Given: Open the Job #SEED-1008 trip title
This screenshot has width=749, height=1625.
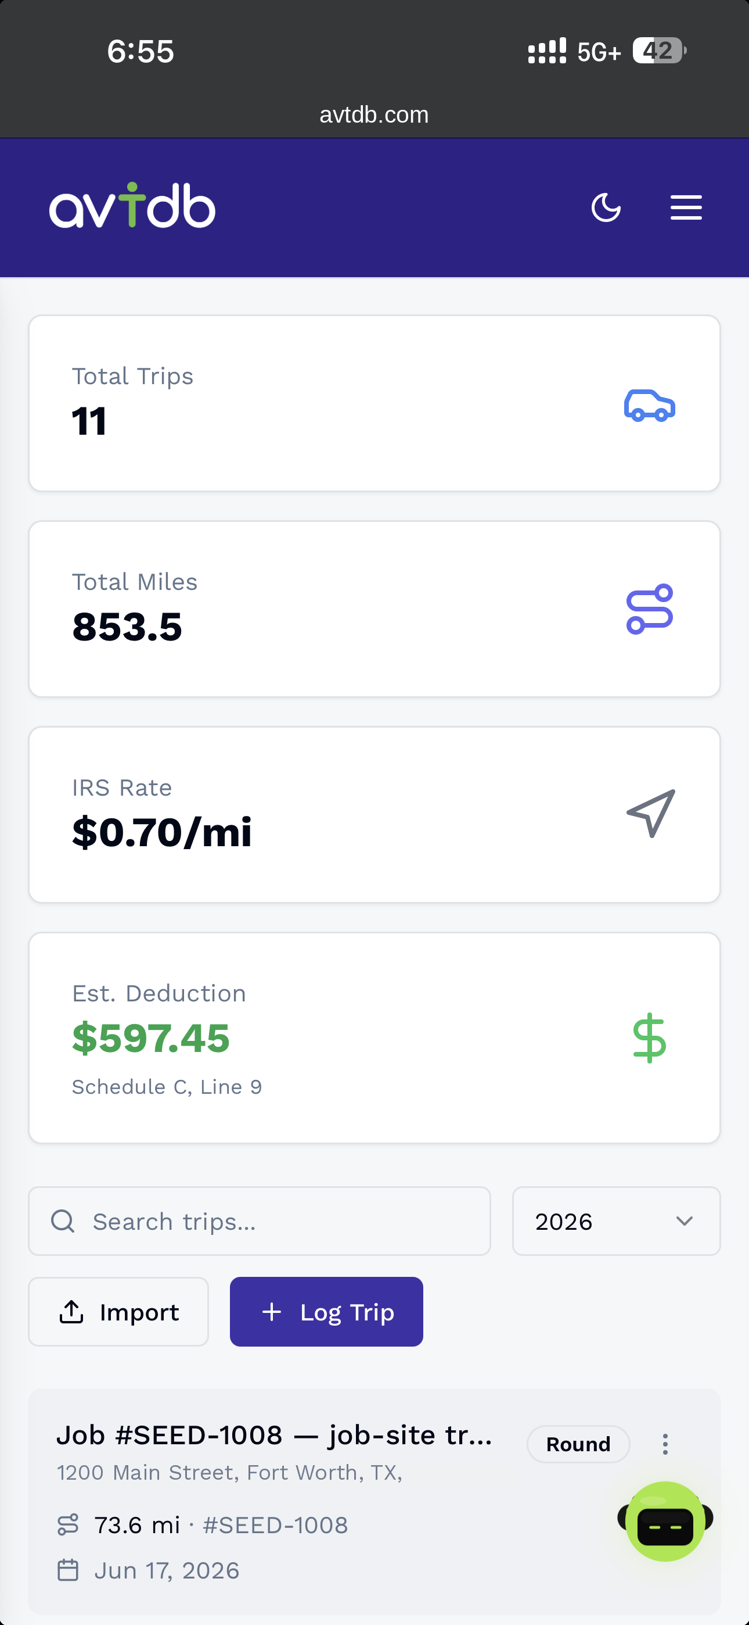Looking at the screenshot, I should coord(274,1435).
